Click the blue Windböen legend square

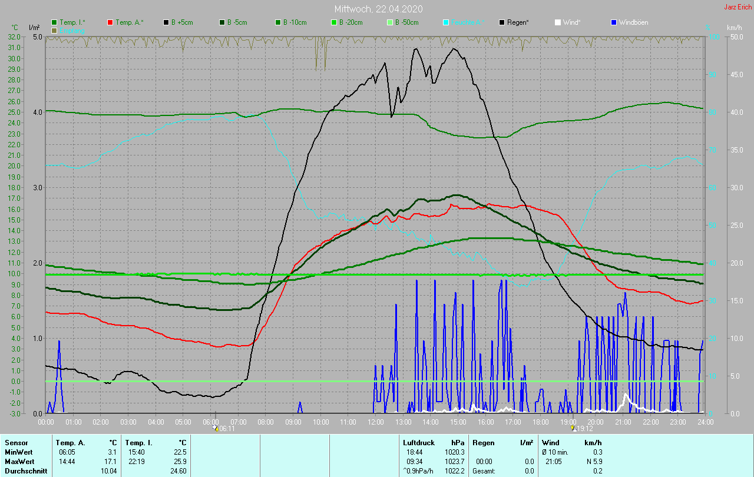(x=614, y=22)
